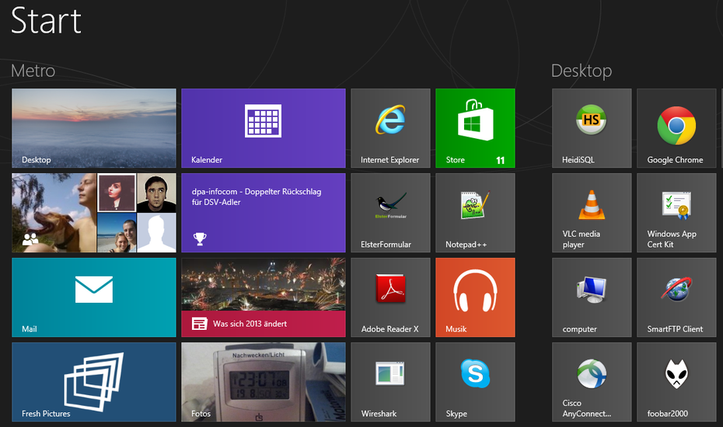
Task: Launch foobar2000
Action: [x=676, y=382]
